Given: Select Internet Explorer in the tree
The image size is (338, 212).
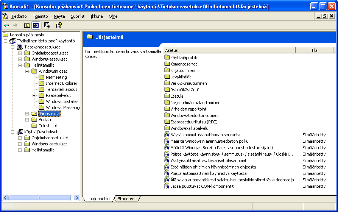Looking at the screenshot, I should (61, 83).
